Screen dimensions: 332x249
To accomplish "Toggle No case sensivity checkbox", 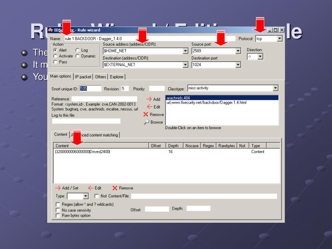I will coord(58,210).
